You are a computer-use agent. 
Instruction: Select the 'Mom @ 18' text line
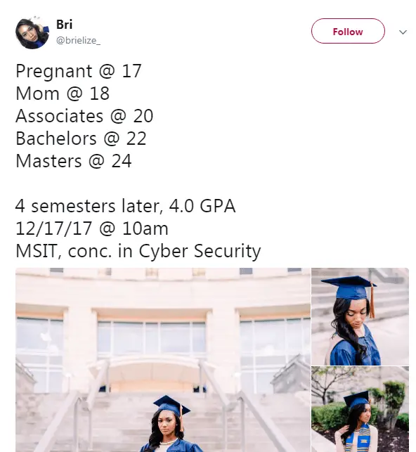point(63,93)
